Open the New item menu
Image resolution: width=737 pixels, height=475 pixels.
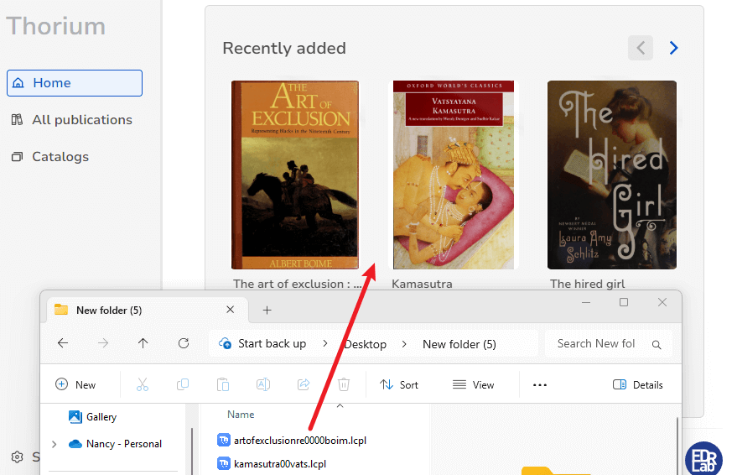75,384
